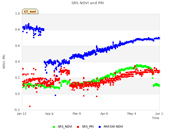This screenshot has height=132, width=176.
Task: Click the 0.4 y-axis tick label
Action: pos(17,62)
